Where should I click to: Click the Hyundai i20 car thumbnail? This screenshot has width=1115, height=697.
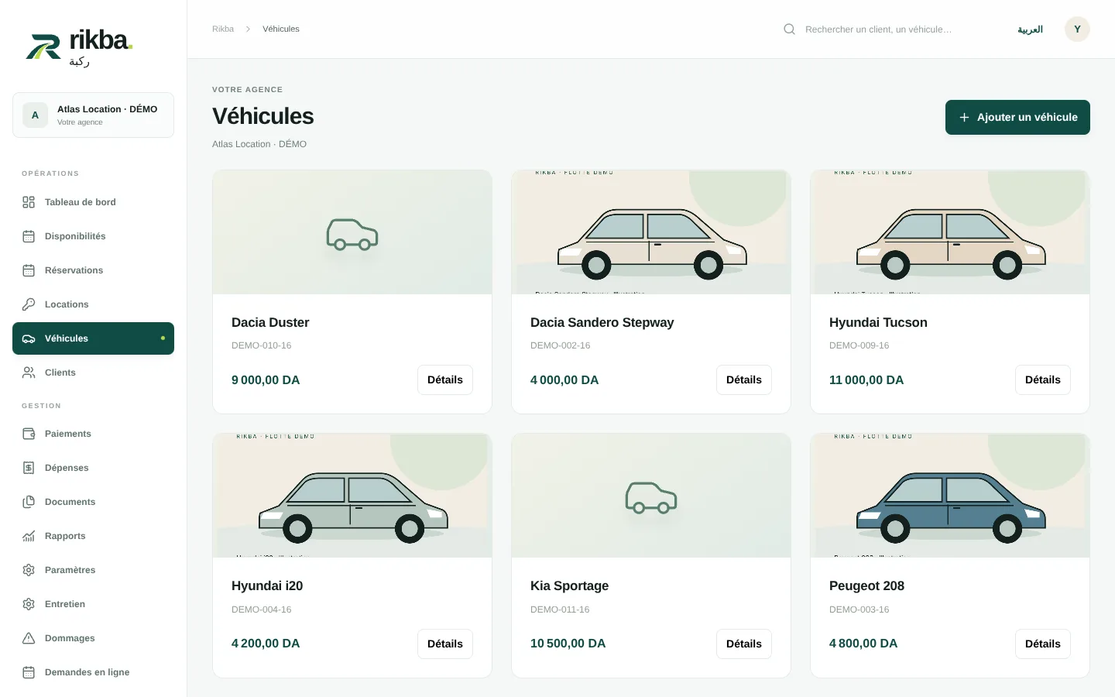352,496
